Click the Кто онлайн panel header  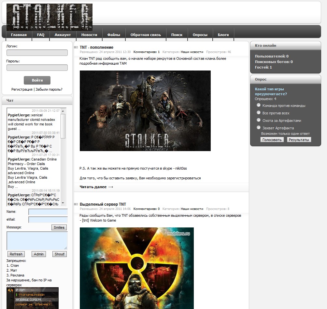coord(286,45)
